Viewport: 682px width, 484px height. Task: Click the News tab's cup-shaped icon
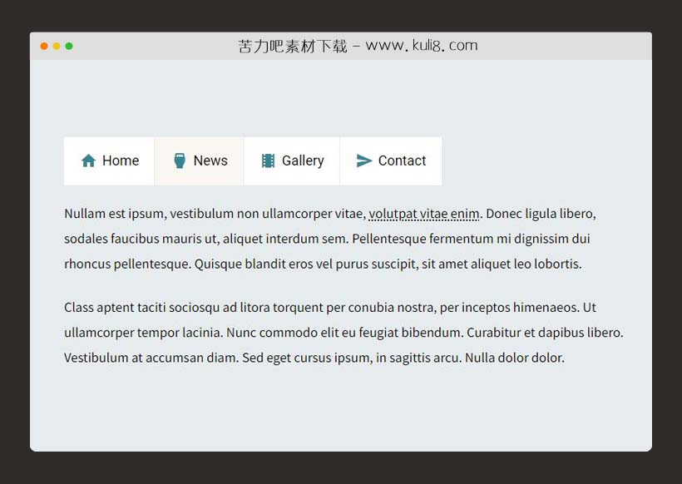pos(179,161)
